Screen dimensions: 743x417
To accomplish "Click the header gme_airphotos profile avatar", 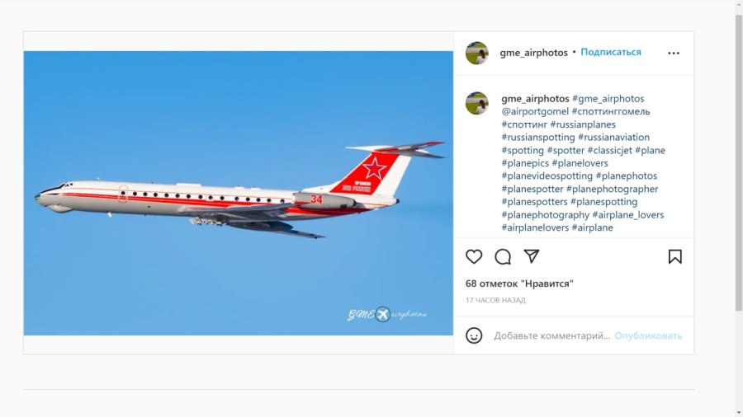I will click(x=476, y=53).
